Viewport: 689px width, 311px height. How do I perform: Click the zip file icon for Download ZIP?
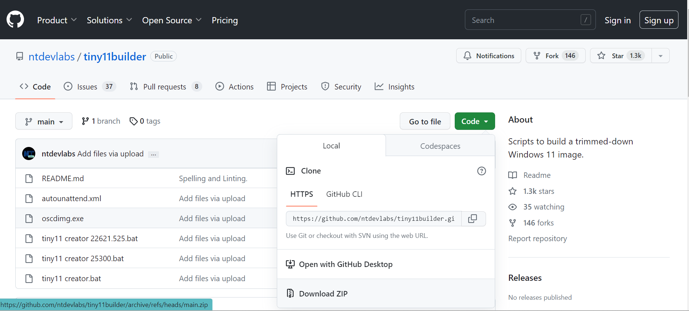click(290, 293)
